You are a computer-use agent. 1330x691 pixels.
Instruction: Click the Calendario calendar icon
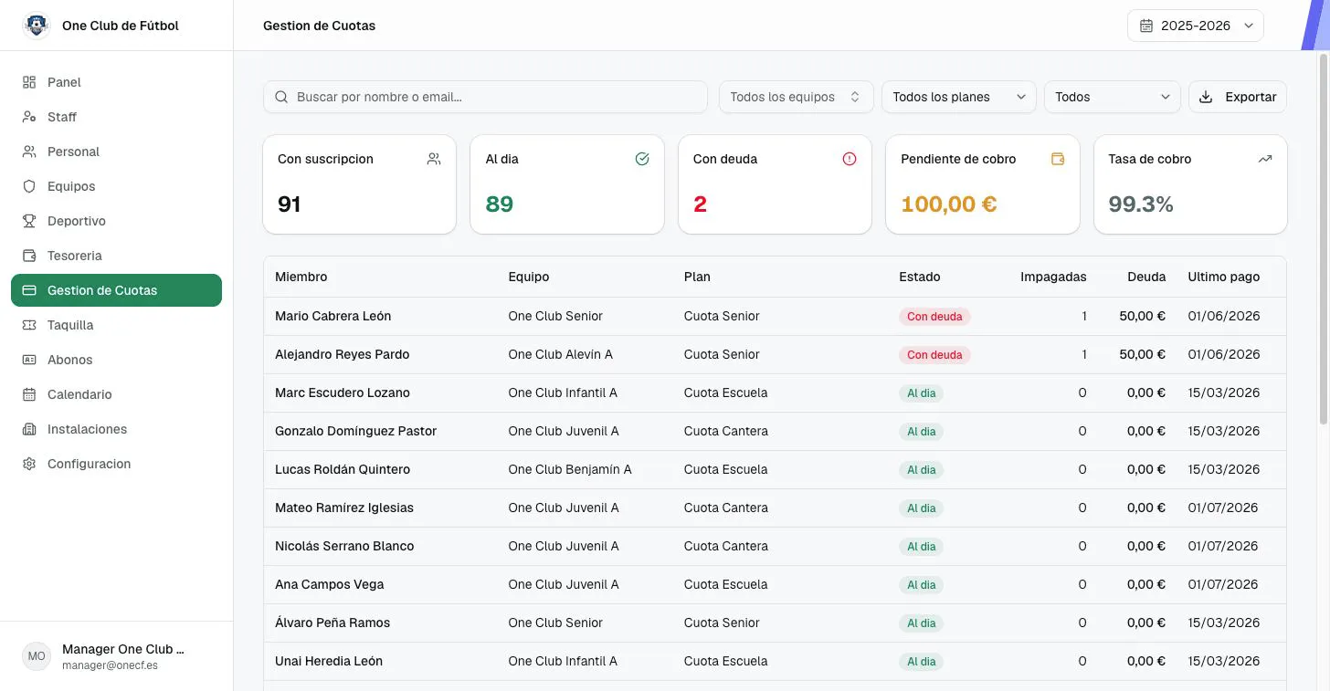click(x=29, y=394)
